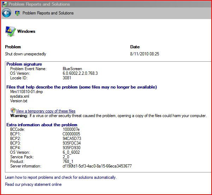Click Files that help describe the problem heading
Viewport: 212px width, 195px height.
click(x=82, y=87)
